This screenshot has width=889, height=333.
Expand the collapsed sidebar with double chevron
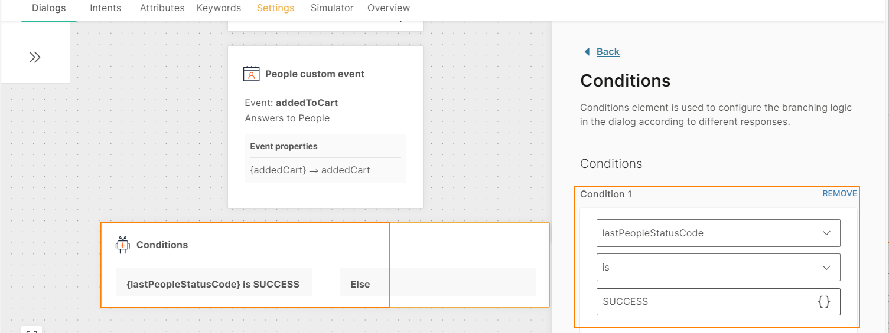pos(35,57)
